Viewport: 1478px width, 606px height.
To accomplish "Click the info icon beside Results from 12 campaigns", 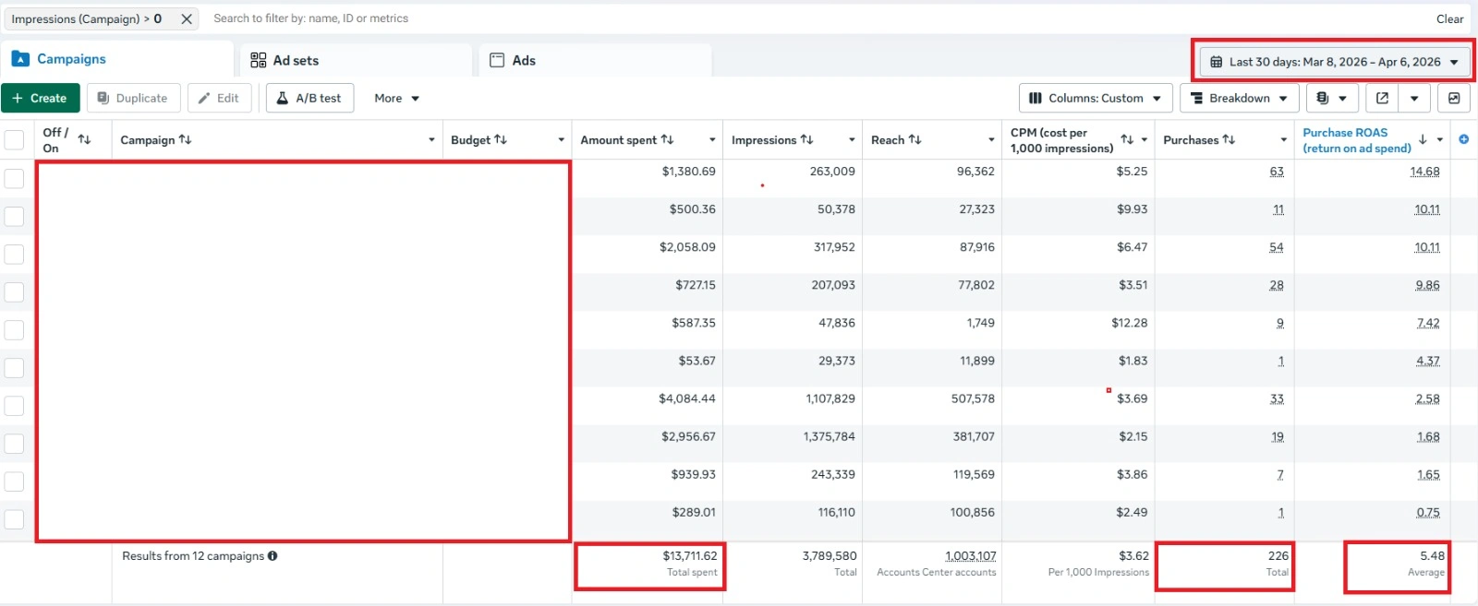I will (x=273, y=555).
